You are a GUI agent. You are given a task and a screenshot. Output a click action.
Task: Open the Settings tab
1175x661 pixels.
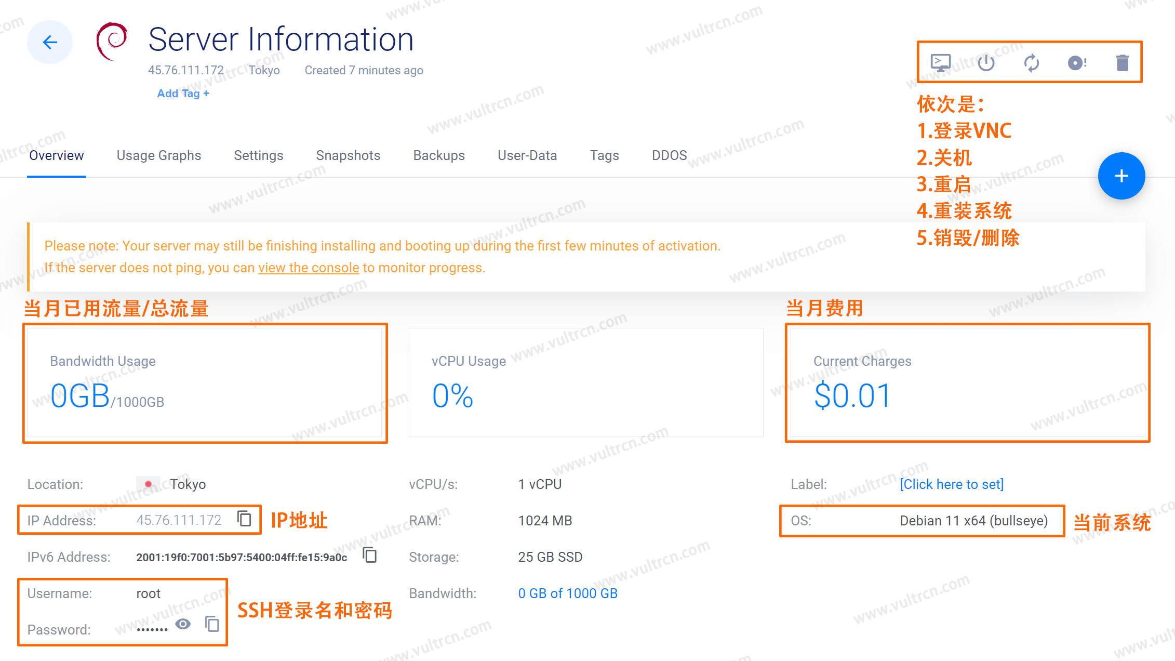pos(258,155)
